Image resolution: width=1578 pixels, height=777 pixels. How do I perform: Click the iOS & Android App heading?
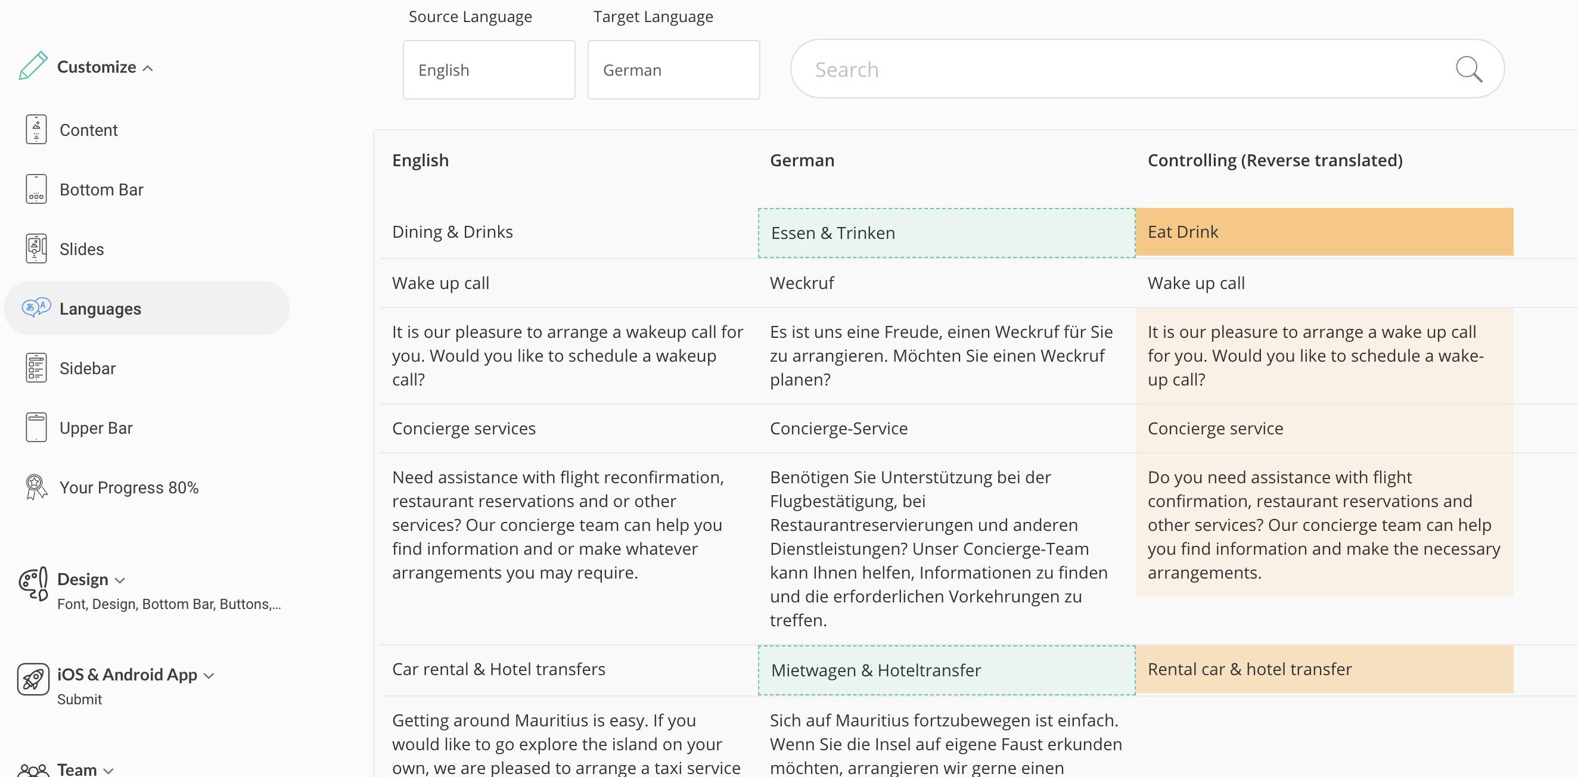(x=127, y=675)
